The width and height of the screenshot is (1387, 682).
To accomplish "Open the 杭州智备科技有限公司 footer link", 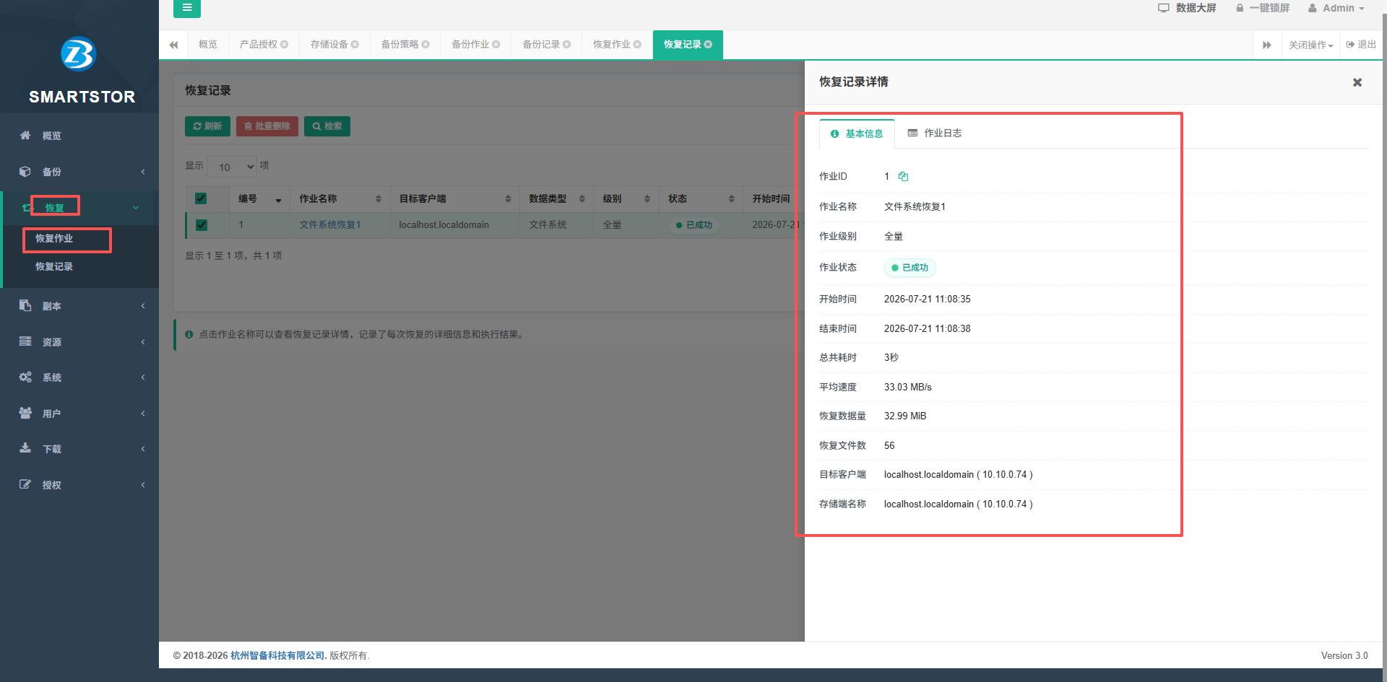I will [278, 655].
